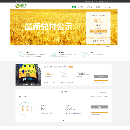Click the 6.5% circular rate gauge
Screen dimensions: 130x130
(25, 109)
